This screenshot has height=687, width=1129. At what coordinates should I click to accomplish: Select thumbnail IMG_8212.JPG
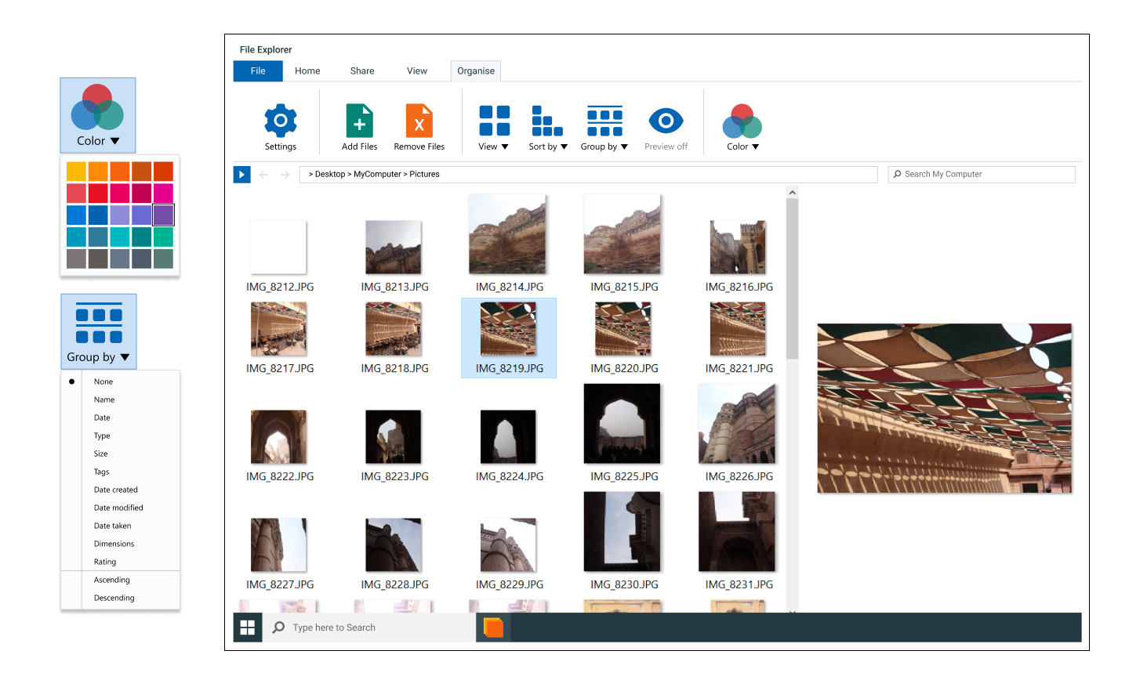click(278, 248)
